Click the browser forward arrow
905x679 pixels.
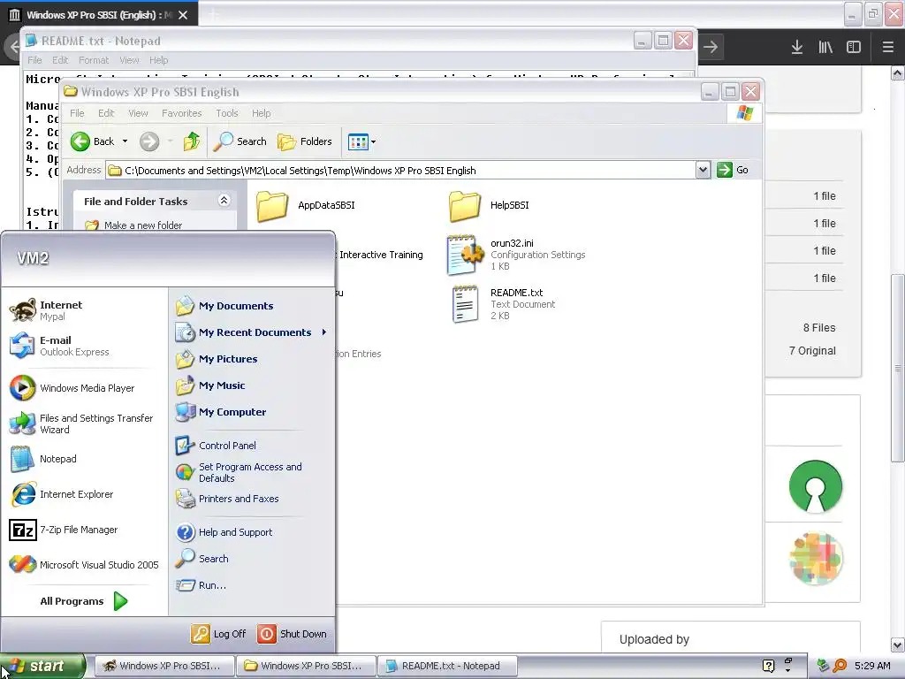711,47
